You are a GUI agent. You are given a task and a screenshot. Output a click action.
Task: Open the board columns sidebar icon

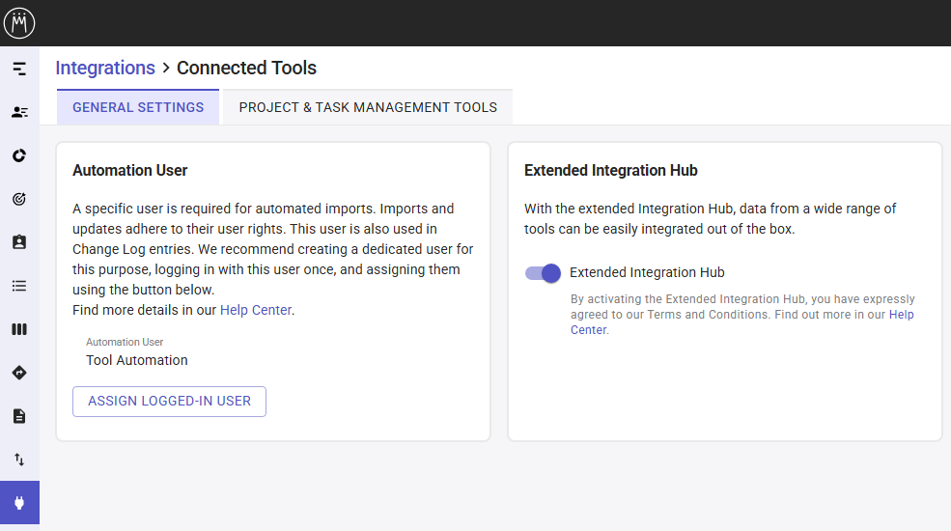point(19,329)
